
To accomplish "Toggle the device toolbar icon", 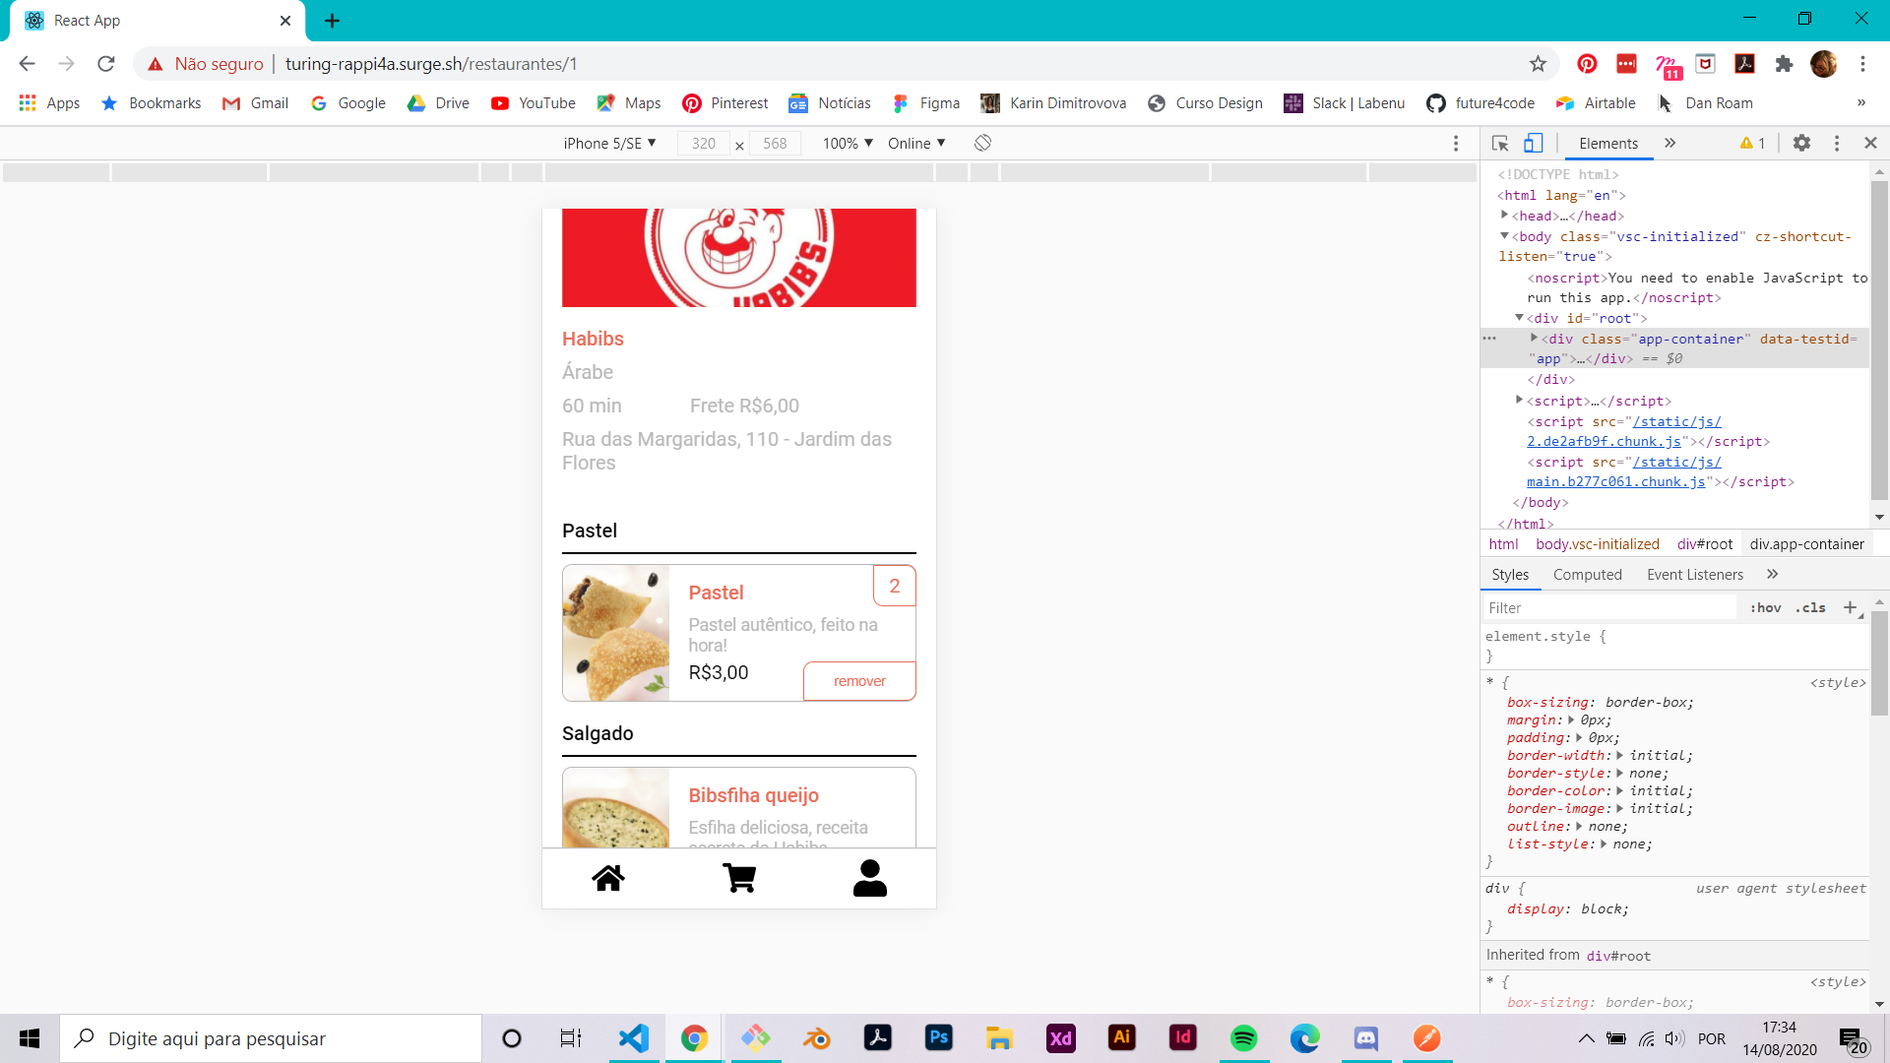I will coord(1533,143).
